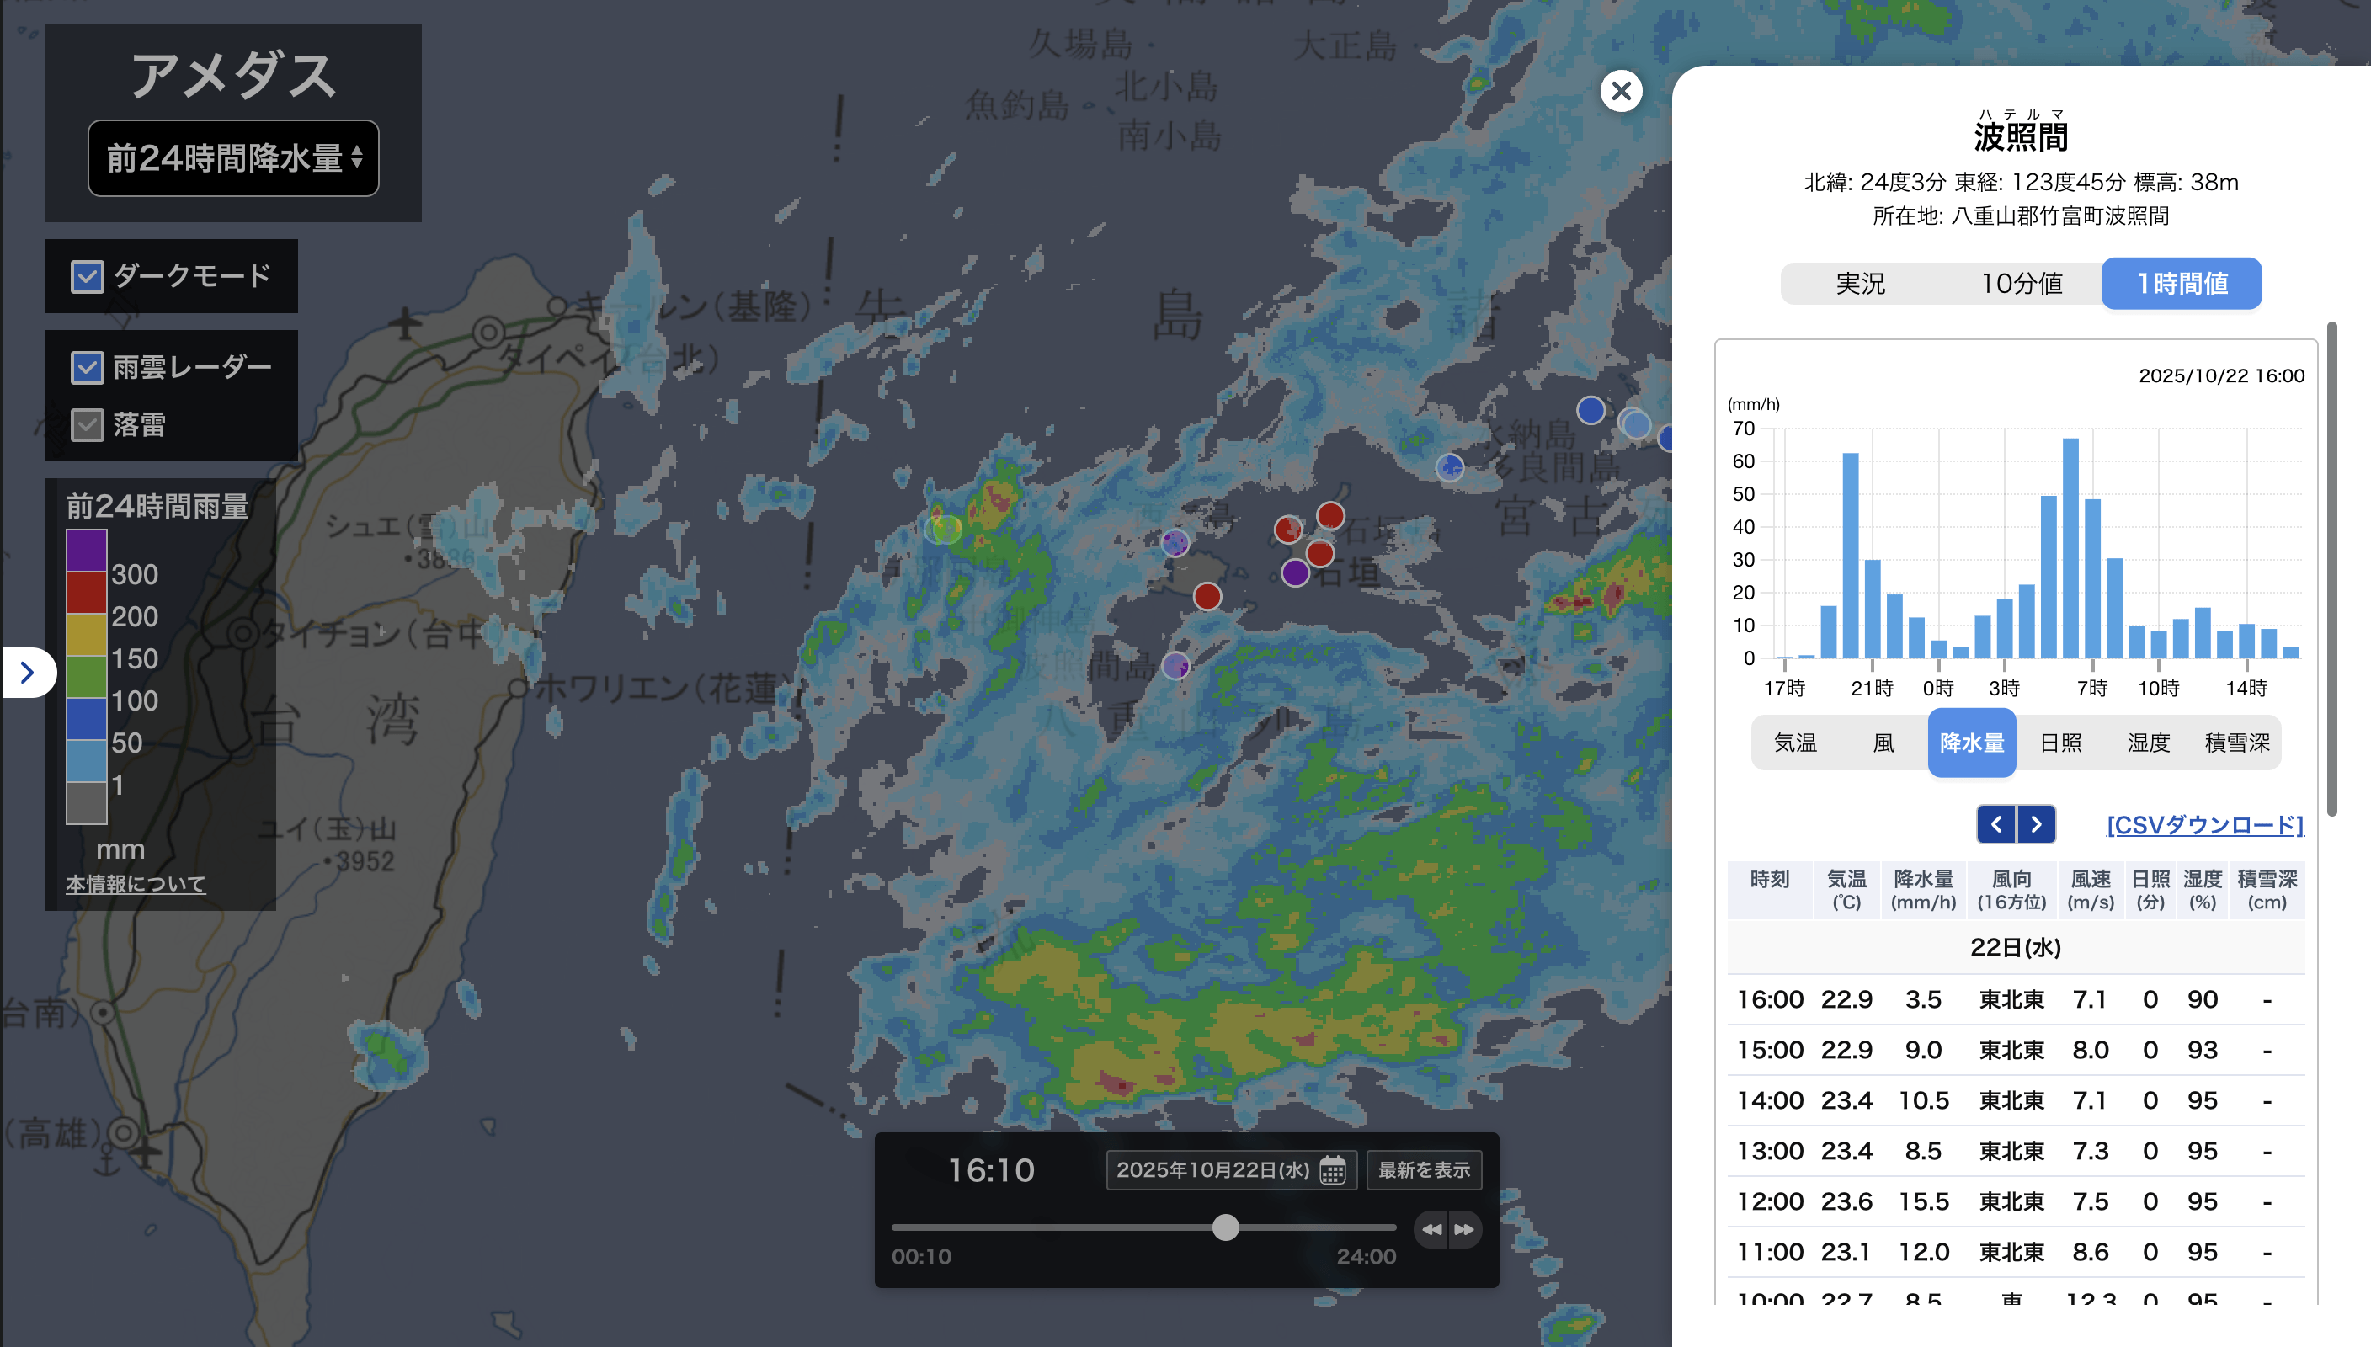Step the time forward with the fast-forward icon
This screenshot has width=2371, height=1347.
(1464, 1229)
